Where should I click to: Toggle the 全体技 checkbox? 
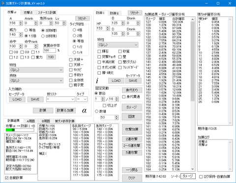(x=76, y=80)
